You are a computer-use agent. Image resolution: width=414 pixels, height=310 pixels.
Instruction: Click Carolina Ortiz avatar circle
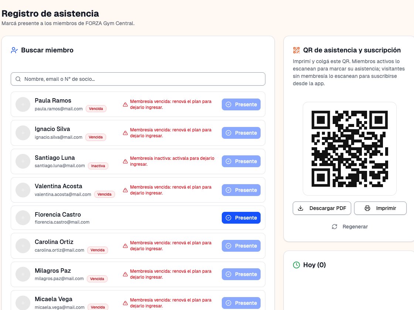click(x=23, y=246)
